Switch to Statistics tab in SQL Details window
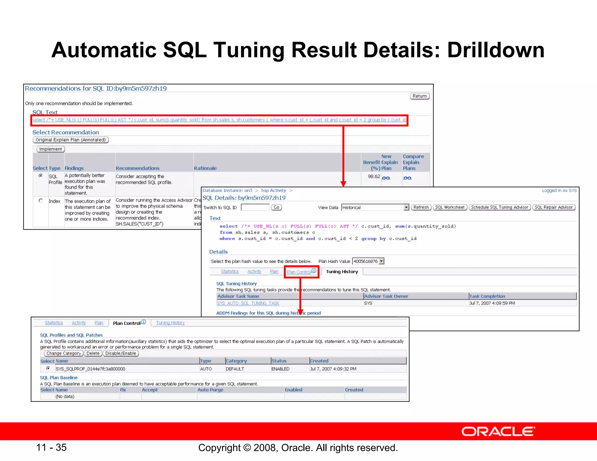 [x=230, y=271]
